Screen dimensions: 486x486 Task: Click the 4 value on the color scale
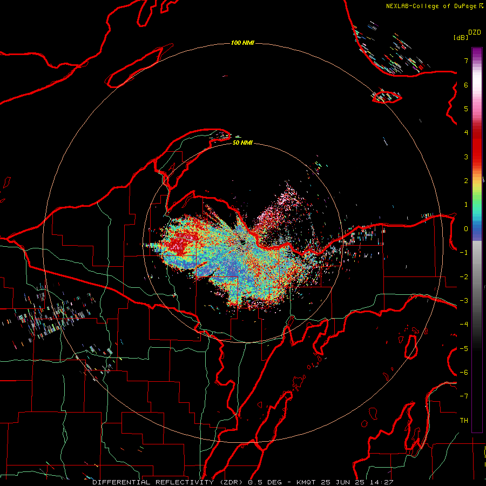click(x=466, y=133)
